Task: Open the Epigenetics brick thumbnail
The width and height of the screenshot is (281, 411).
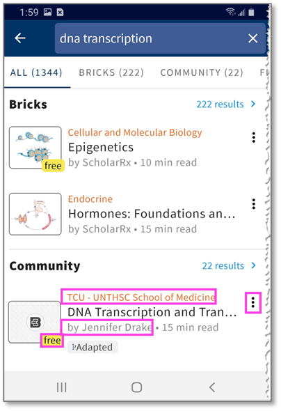Action: click(35, 147)
